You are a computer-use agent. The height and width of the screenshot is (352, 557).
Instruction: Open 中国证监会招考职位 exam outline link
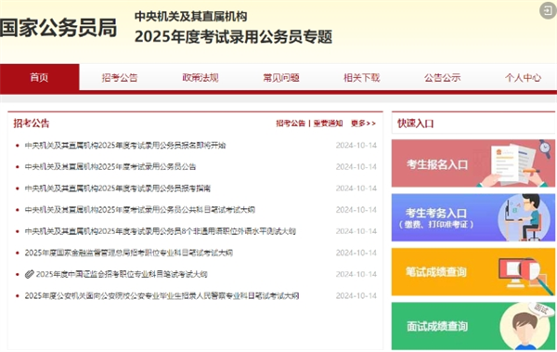click(122, 274)
